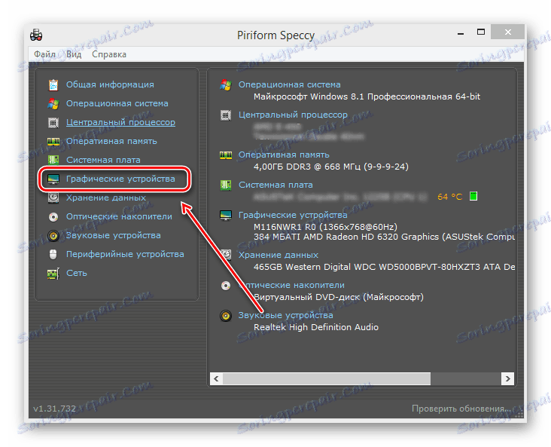Click the version label v1.31.732
The height and width of the screenshot is (447, 551).
click(x=54, y=409)
